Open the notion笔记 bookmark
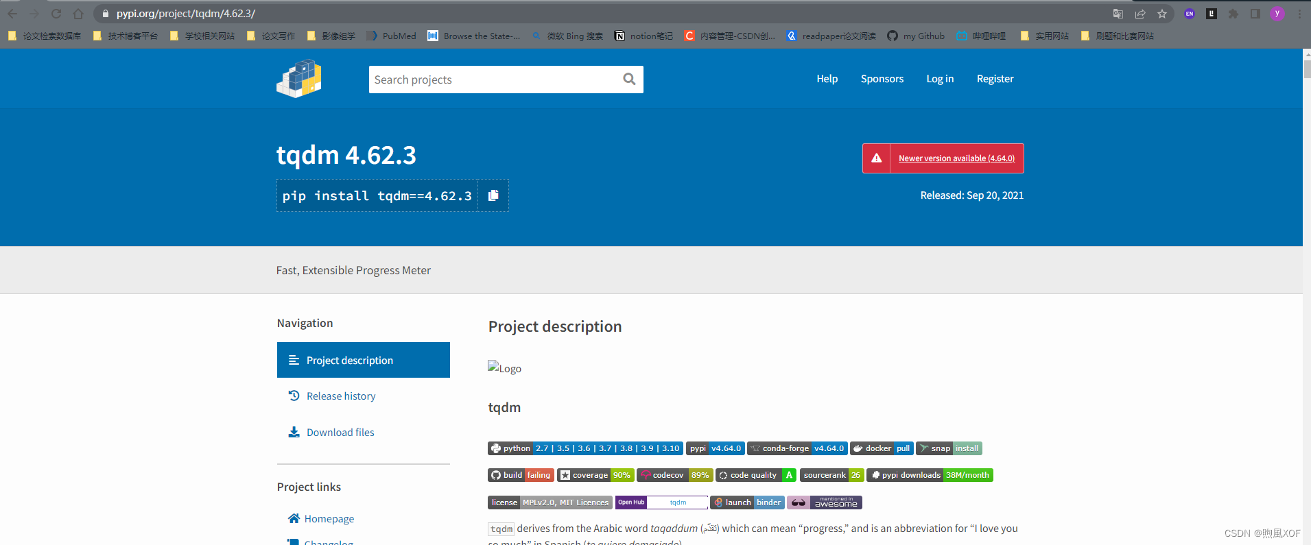 pyautogui.click(x=643, y=36)
